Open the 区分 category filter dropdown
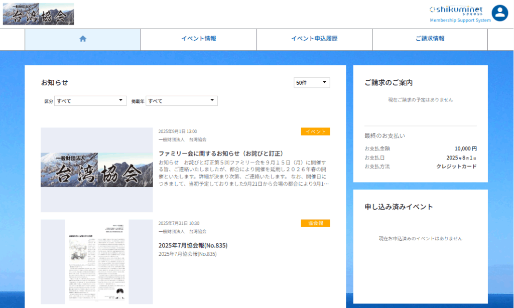 click(90, 100)
